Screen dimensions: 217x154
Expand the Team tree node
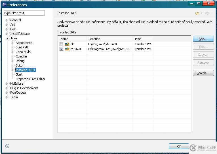7,97
